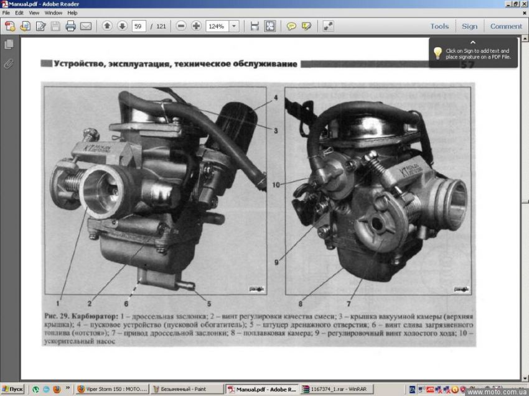
Task: Zoom out with the minus button
Action: (181, 26)
